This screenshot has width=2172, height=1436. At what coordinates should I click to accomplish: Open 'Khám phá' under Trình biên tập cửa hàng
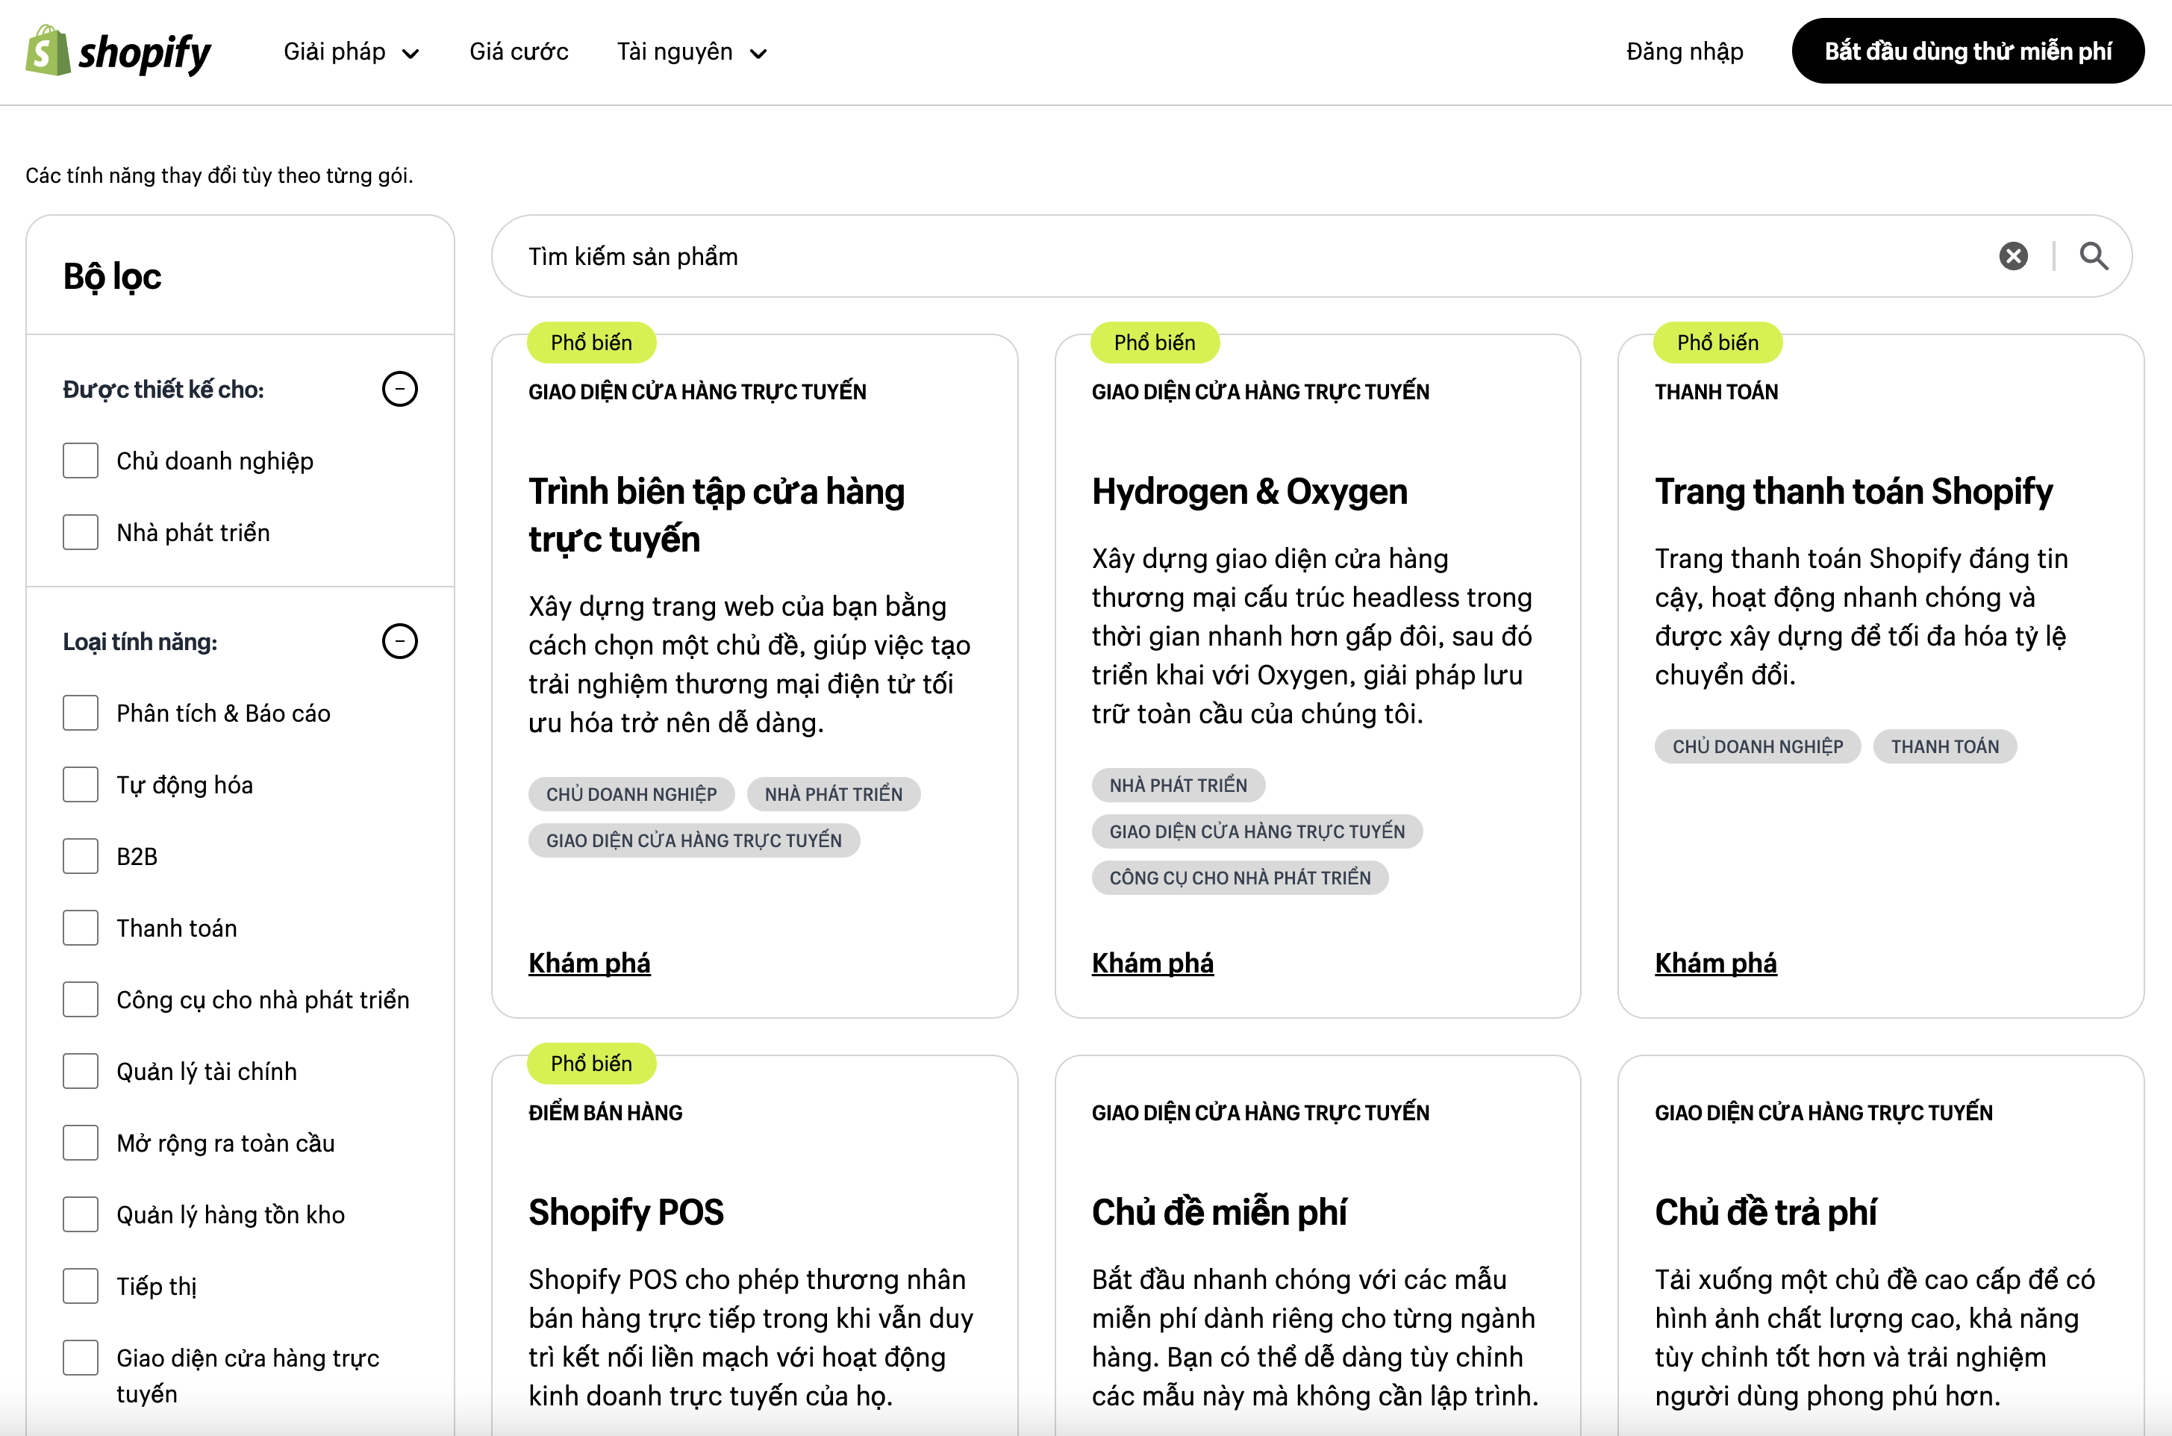(x=589, y=964)
